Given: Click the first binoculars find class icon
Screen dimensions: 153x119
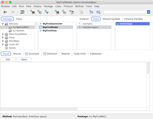Looking at the screenshot, I should click(x=33, y=12).
